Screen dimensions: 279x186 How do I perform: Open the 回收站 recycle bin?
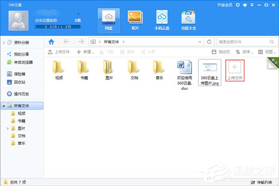[x=20, y=82]
